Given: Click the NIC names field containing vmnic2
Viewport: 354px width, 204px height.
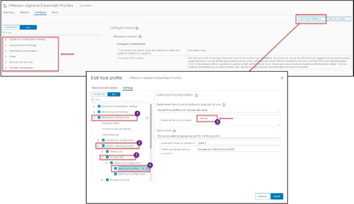Looking at the screenshot, I should pos(238,120).
